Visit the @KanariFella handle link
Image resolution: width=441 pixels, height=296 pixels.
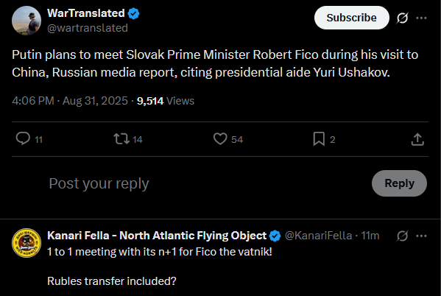pyautogui.click(x=318, y=236)
